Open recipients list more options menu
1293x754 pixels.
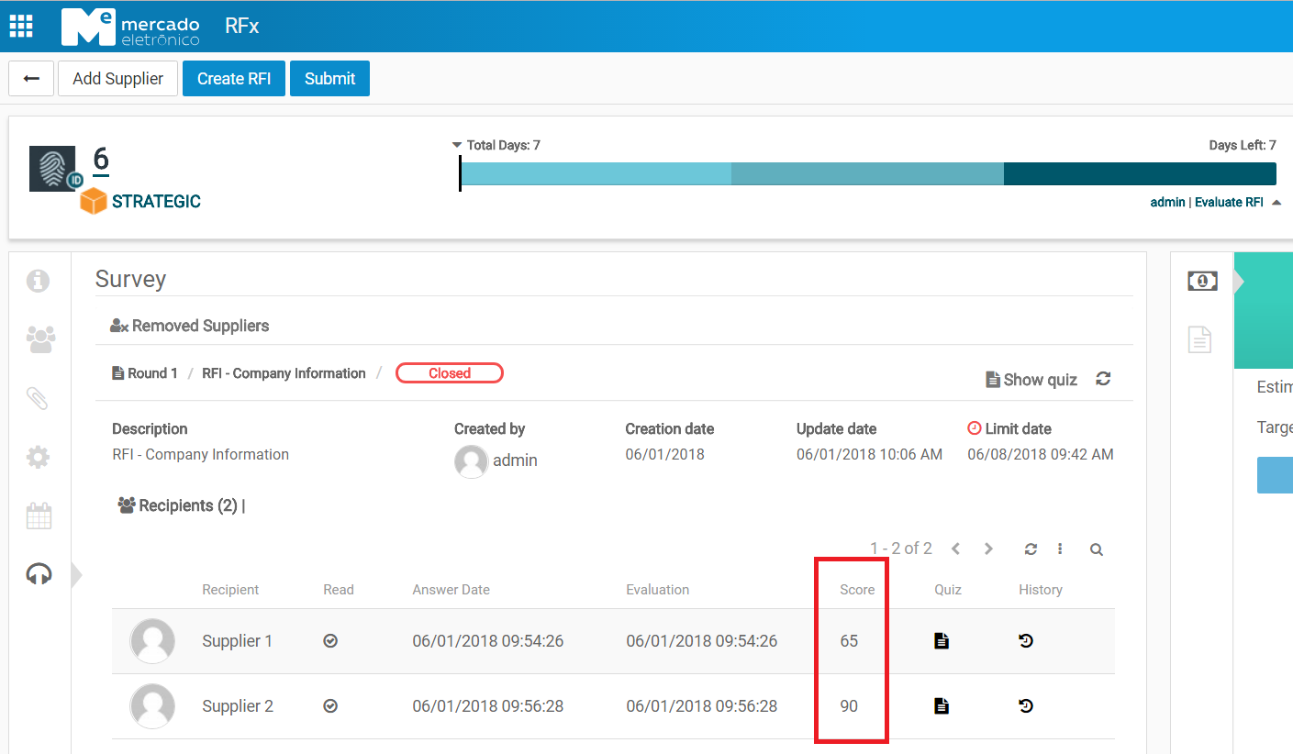(x=1060, y=549)
